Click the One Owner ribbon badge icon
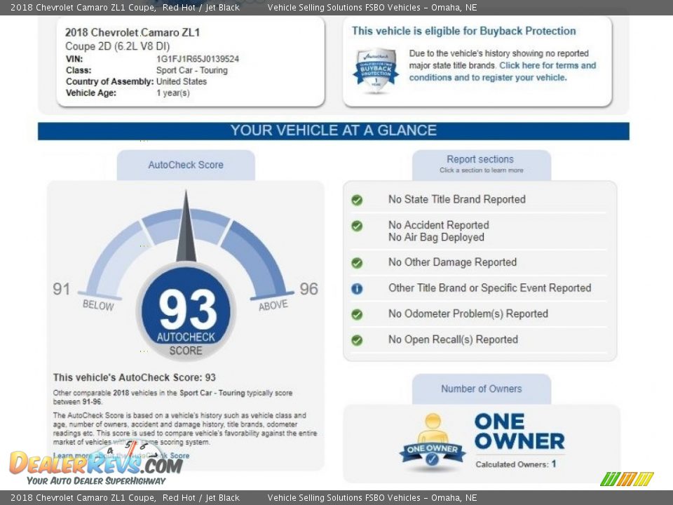This screenshot has width=673, height=505. [433, 441]
